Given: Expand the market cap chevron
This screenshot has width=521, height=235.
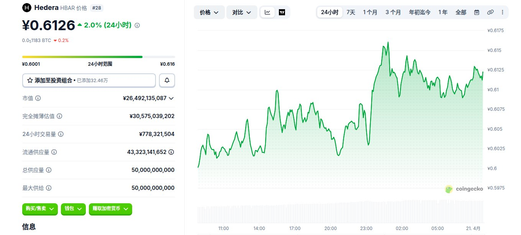Looking at the screenshot, I should pos(171,98).
